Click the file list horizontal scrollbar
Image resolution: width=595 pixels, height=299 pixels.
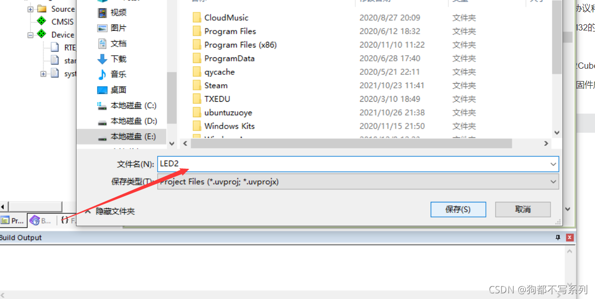(351, 144)
